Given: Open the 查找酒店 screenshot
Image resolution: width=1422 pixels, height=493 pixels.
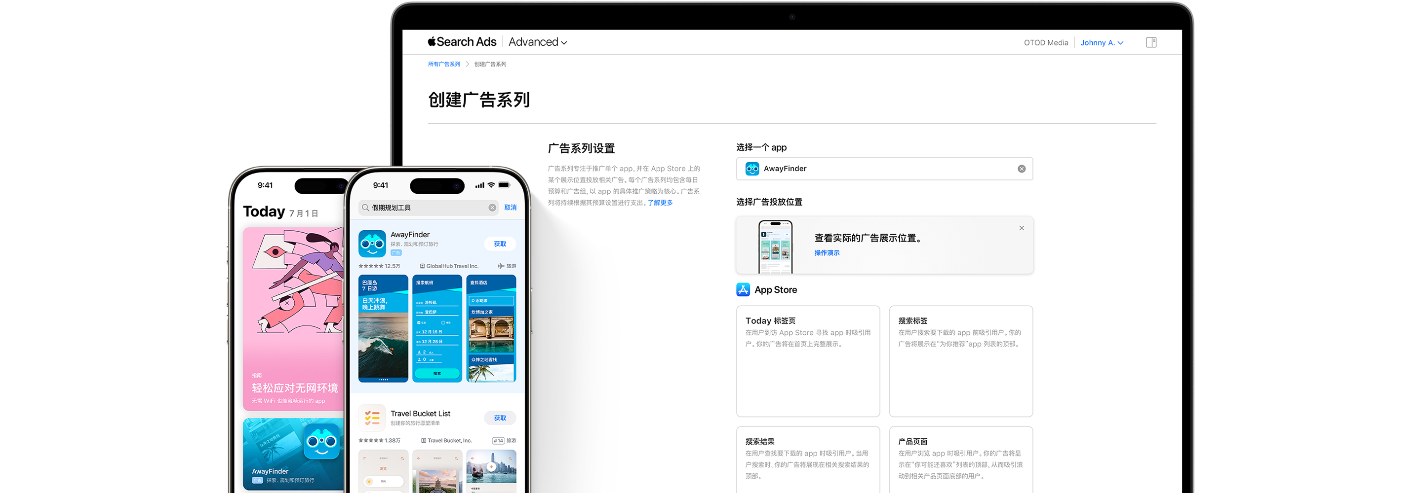Looking at the screenshot, I should [x=491, y=329].
